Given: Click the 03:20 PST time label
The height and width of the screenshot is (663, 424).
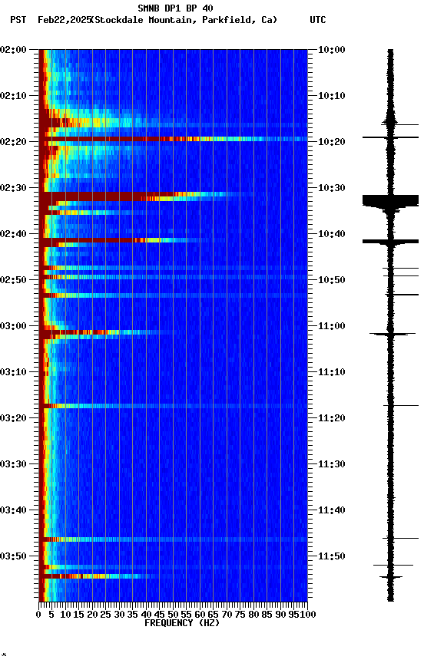Looking at the screenshot, I should coord(13,418).
